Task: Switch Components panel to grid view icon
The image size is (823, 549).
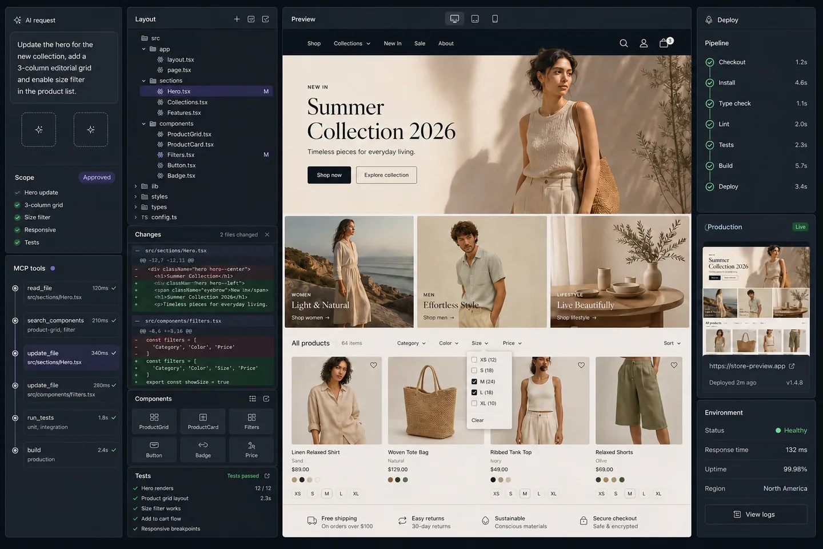Action: pos(253,399)
